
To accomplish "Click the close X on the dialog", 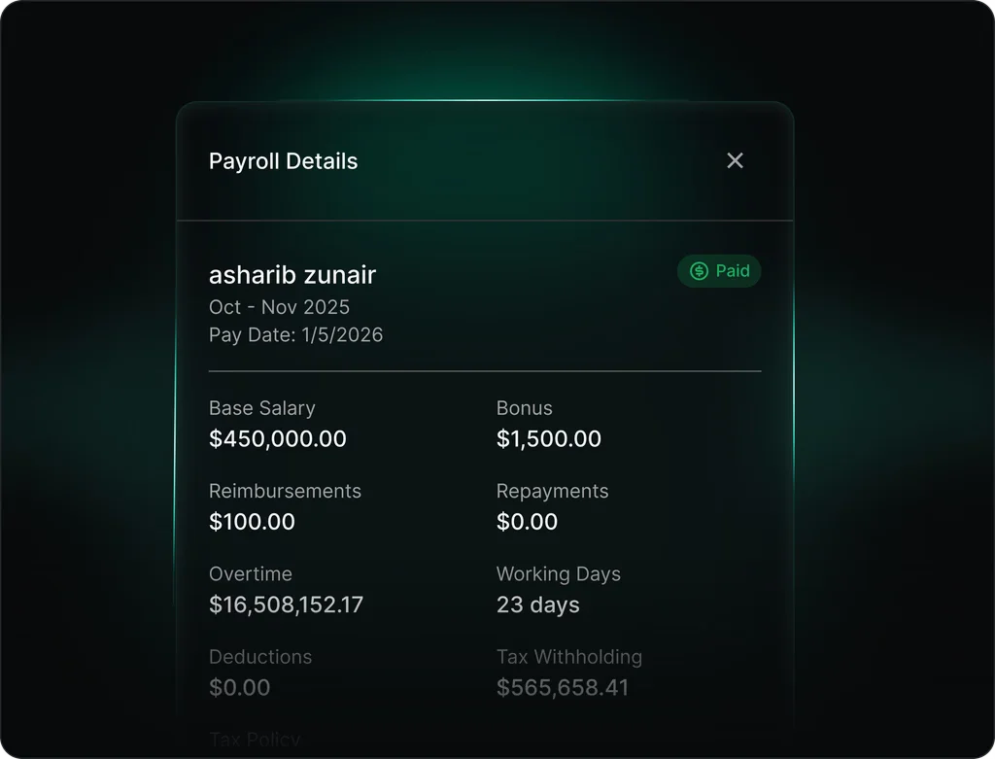I will (735, 160).
